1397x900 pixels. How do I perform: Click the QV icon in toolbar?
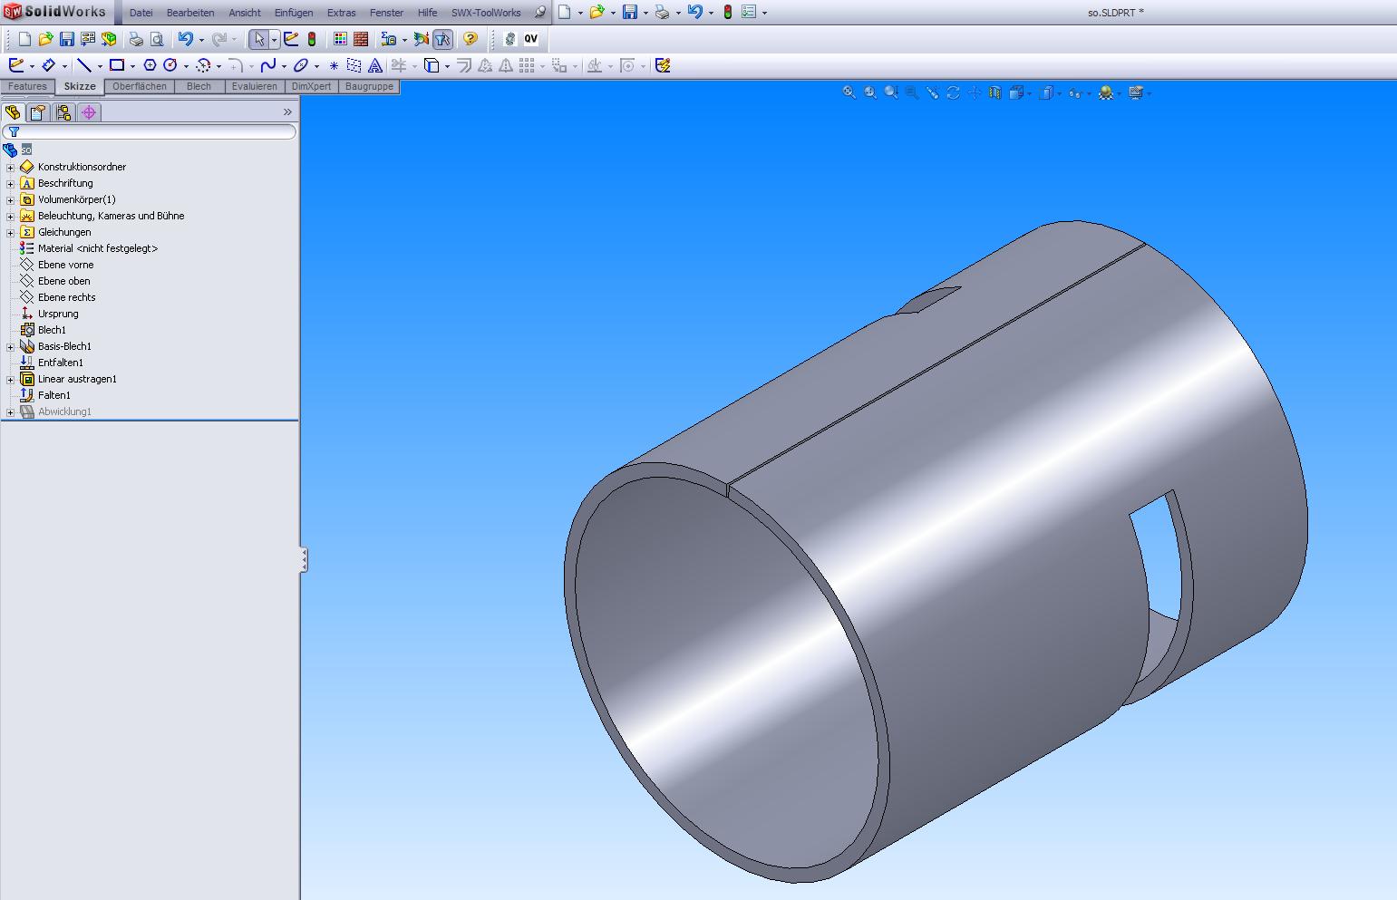tap(530, 39)
